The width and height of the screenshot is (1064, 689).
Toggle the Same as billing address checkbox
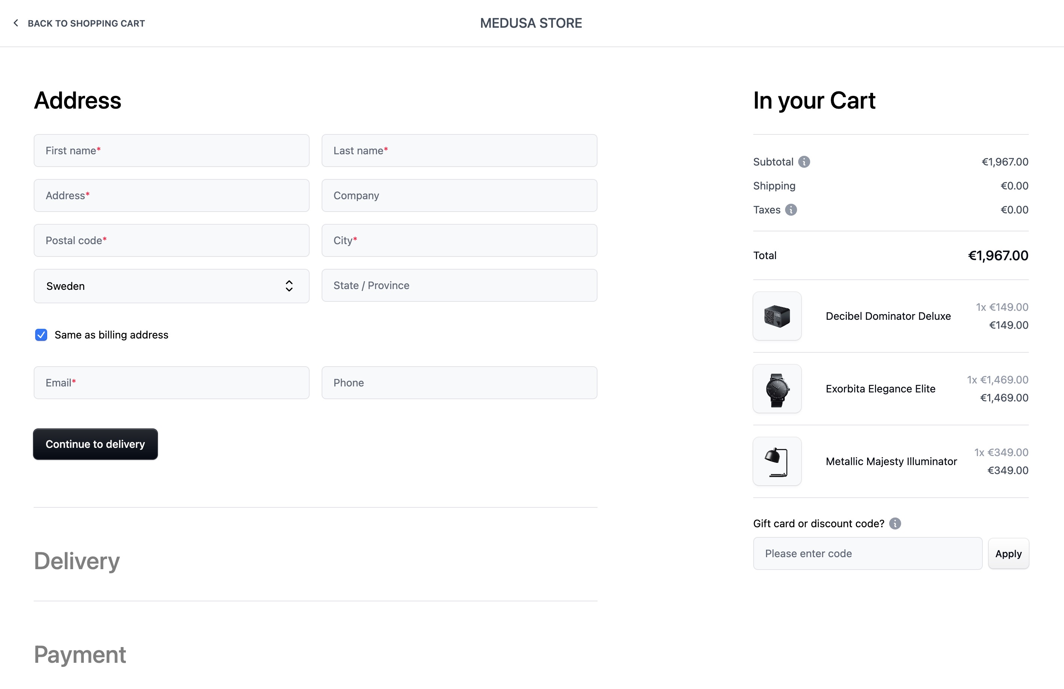[x=41, y=334]
